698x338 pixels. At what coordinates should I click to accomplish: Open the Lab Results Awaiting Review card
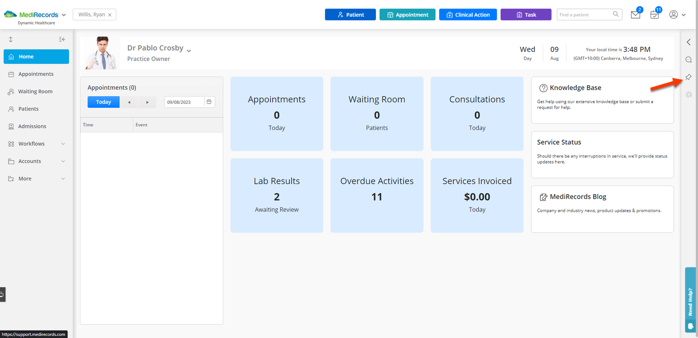click(x=277, y=195)
